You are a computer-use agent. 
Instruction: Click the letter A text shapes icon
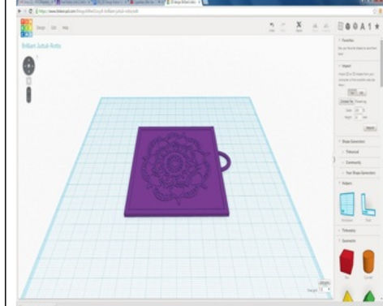pyautogui.click(x=363, y=27)
